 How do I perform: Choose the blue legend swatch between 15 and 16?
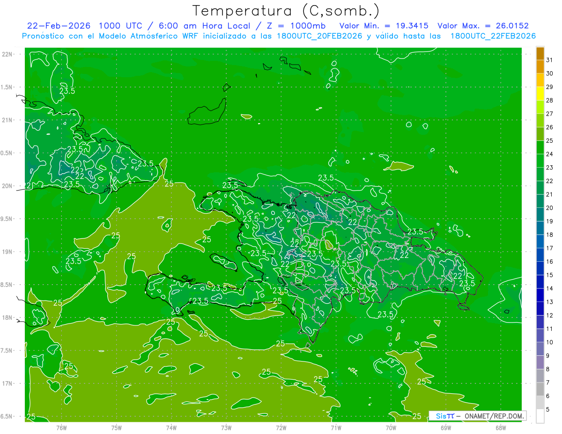pyautogui.click(x=540, y=269)
